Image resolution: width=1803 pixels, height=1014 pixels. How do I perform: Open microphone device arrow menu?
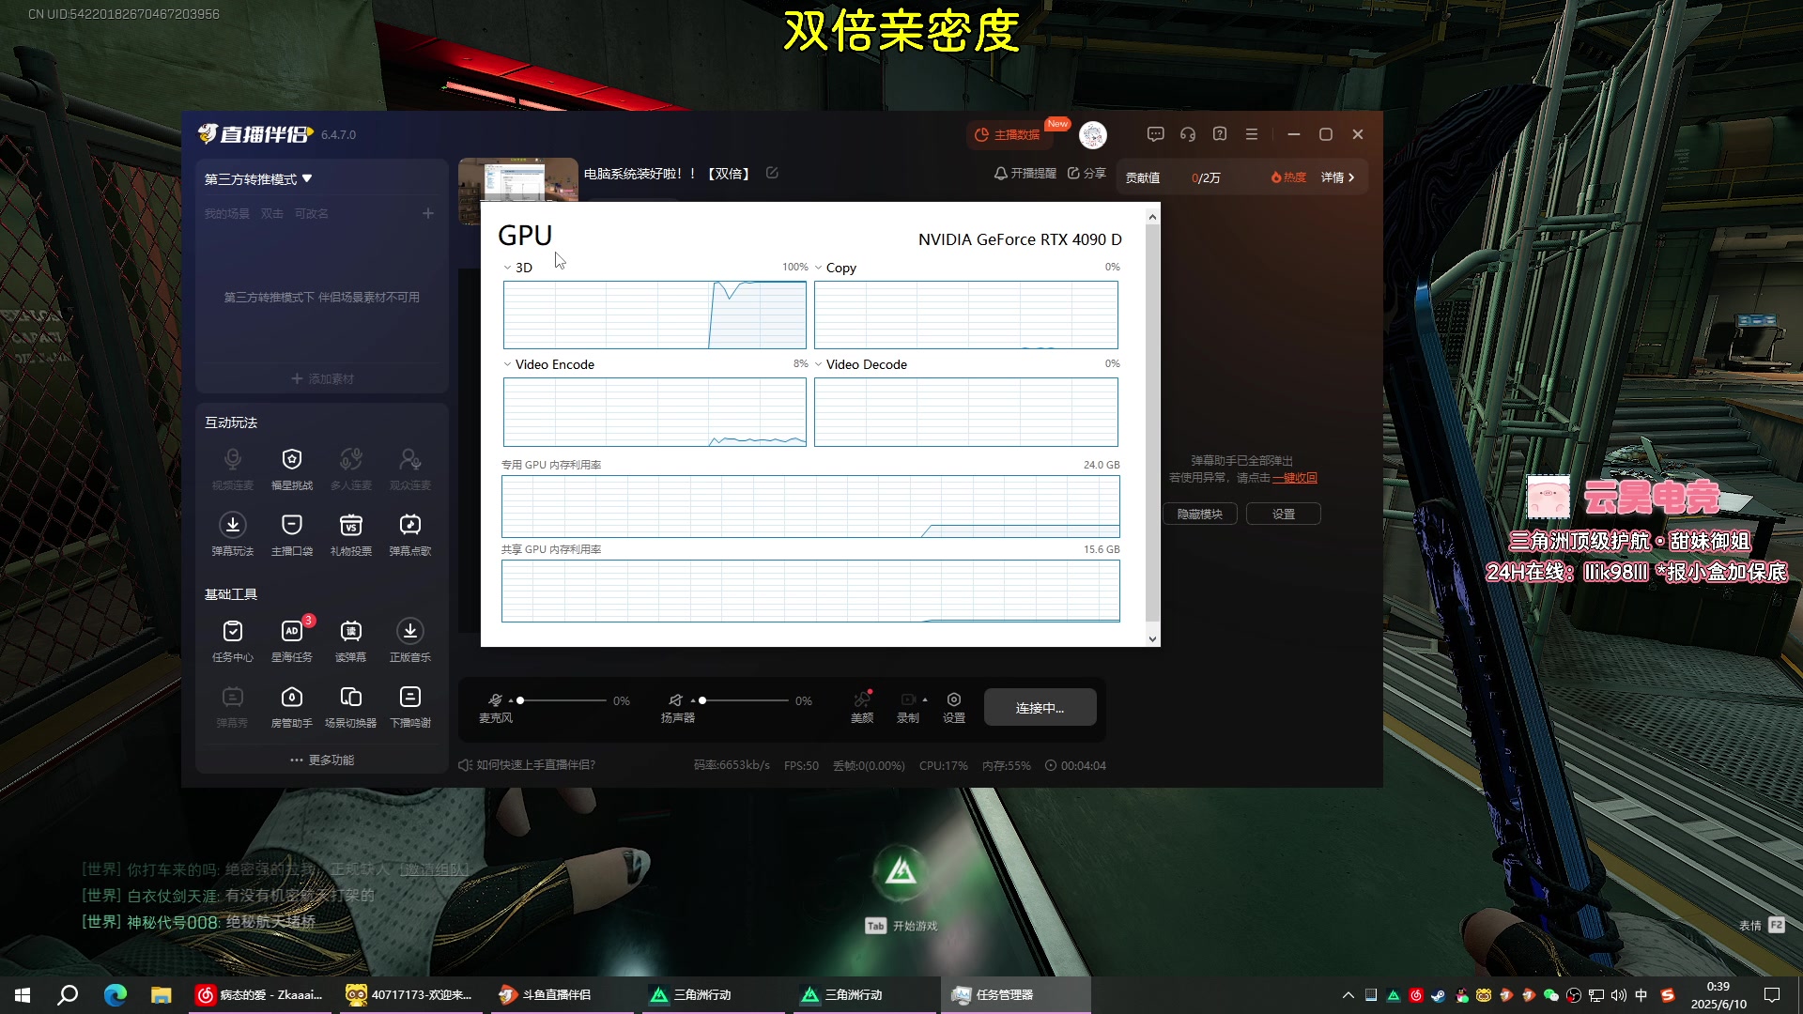tap(511, 701)
